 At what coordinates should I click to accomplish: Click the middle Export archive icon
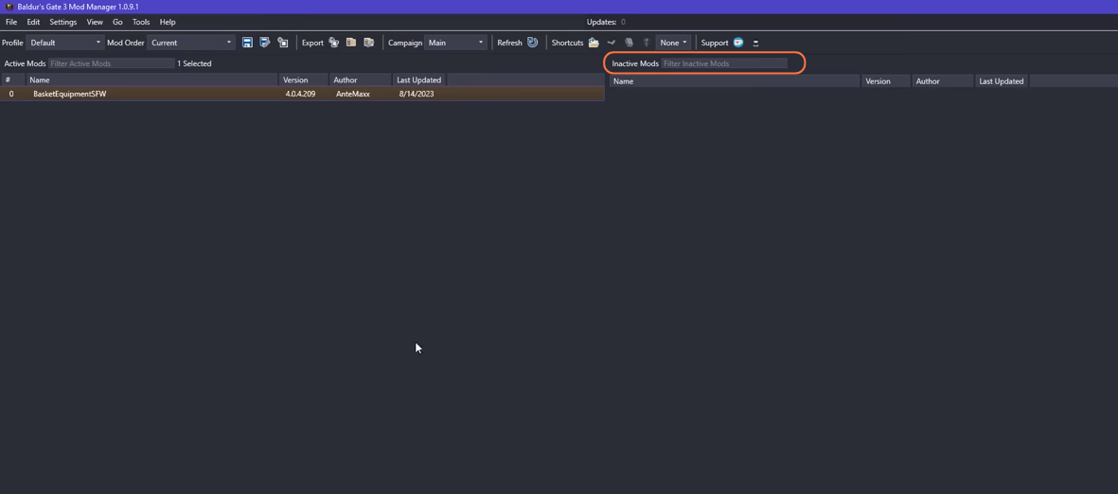pos(351,43)
